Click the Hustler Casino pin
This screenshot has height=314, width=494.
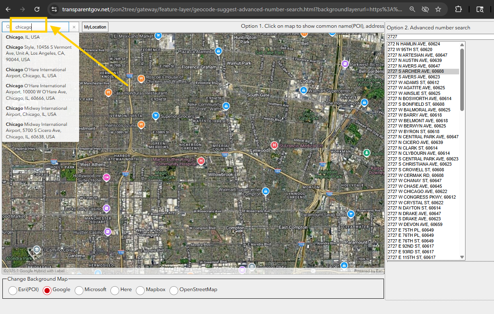pyautogui.click(x=108, y=232)
